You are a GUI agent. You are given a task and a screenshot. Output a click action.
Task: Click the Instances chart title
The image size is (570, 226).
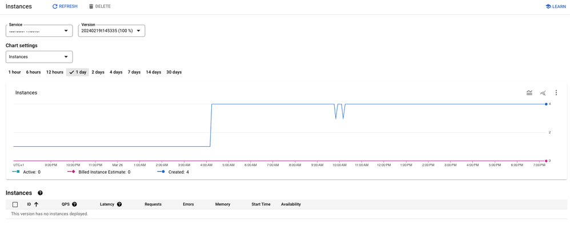(x=26, y=93)
